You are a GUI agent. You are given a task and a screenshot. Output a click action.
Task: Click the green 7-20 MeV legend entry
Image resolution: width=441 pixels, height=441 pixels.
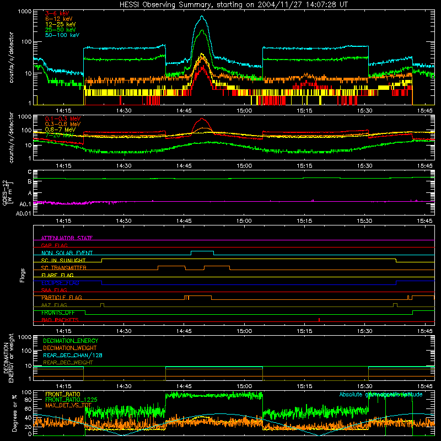click(x=60, y=135)
